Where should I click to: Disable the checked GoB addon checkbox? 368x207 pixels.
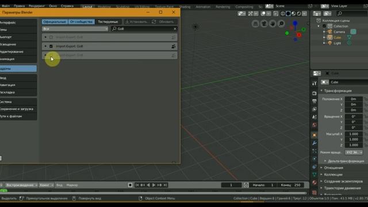[x=51, y=46]
